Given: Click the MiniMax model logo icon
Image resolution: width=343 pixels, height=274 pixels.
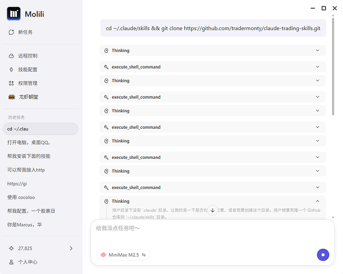Looking at the screenshot, I should 103,255.
